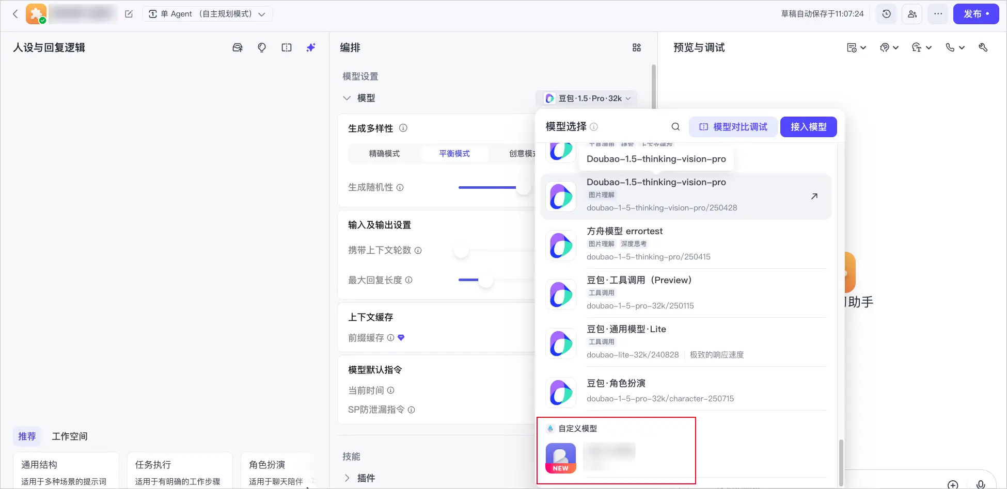Image resolution: width=1007 pixels, height=489 pixels.
Task: Click the 模型对比调试 button
Action: click(733, 127)
